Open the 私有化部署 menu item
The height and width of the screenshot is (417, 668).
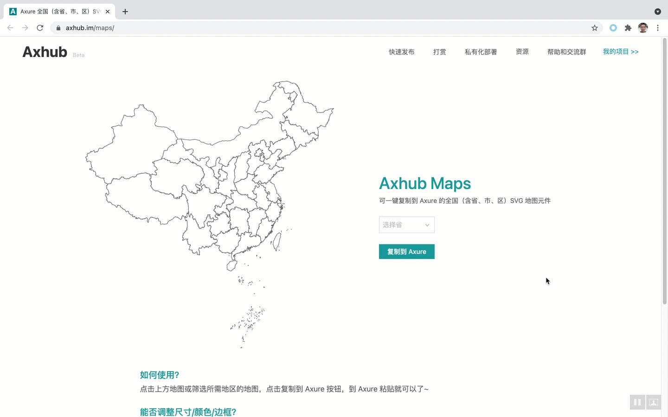(x=481, y=52)
